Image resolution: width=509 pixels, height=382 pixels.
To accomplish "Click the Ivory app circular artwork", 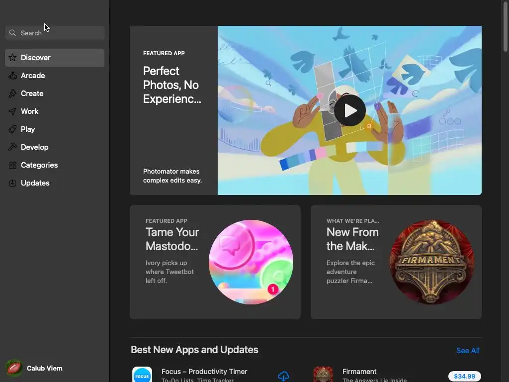I will 251,262.
